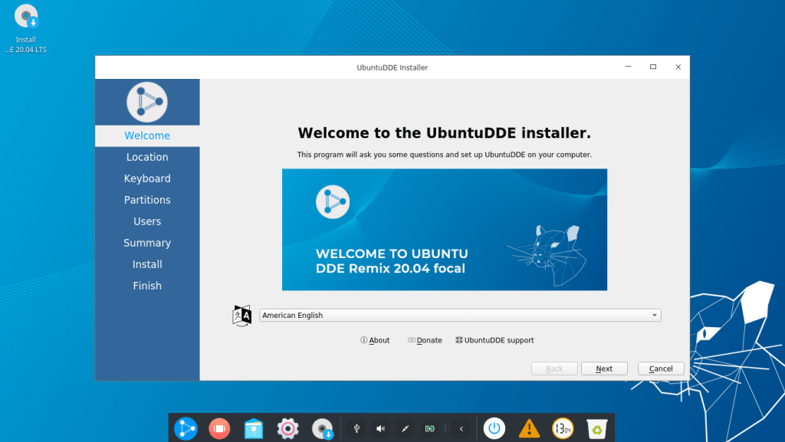Select the Welcome step in sidebar
Screen dimensions: 785x442
coord(147,136)
